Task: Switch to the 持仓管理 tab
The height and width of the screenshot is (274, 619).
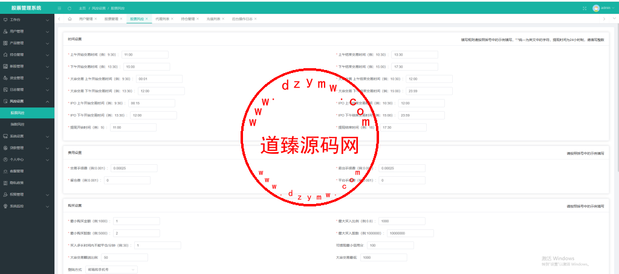Action: [188, 19]
